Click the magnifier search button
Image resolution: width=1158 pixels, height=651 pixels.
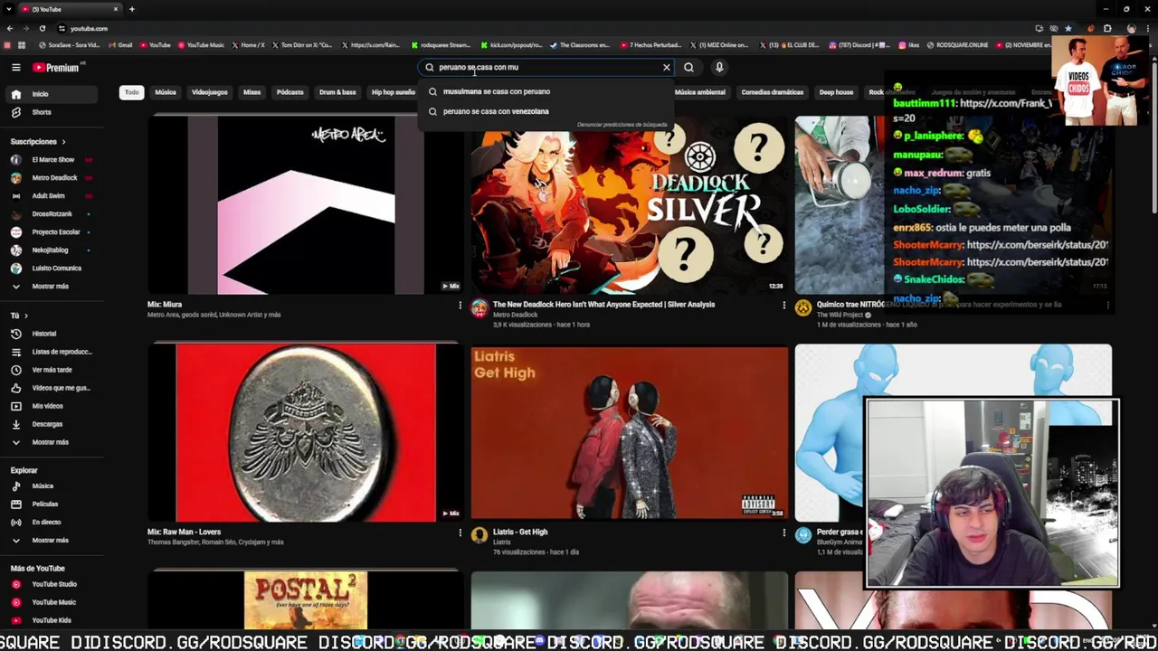[688, 67]
